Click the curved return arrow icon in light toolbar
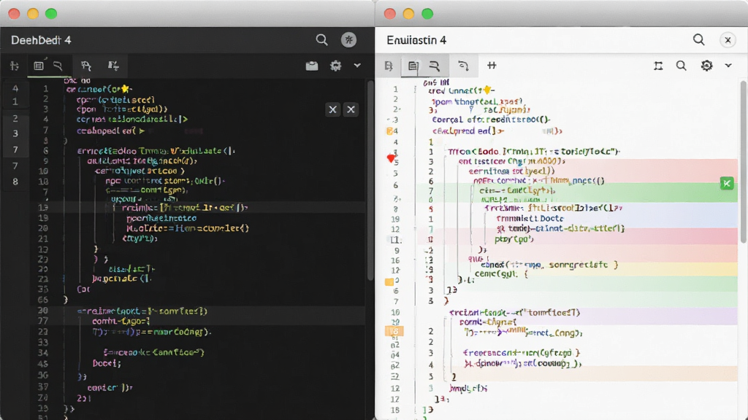748x420 pixels. (x=463, y=66)
